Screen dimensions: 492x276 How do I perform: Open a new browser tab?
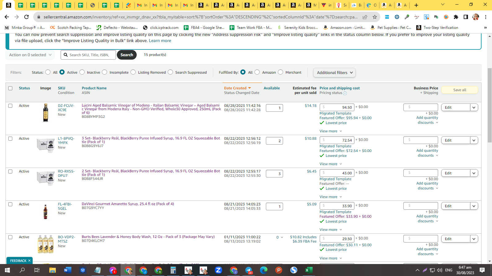coord(416,5)
